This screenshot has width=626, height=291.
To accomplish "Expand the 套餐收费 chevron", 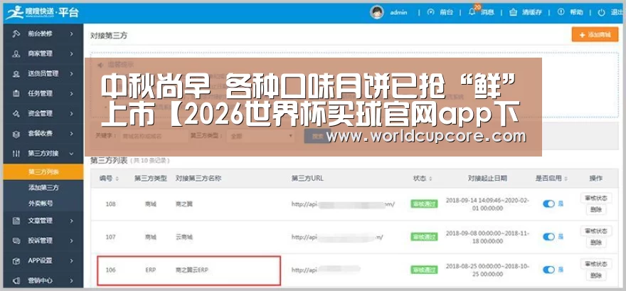I will pos(71,134).
